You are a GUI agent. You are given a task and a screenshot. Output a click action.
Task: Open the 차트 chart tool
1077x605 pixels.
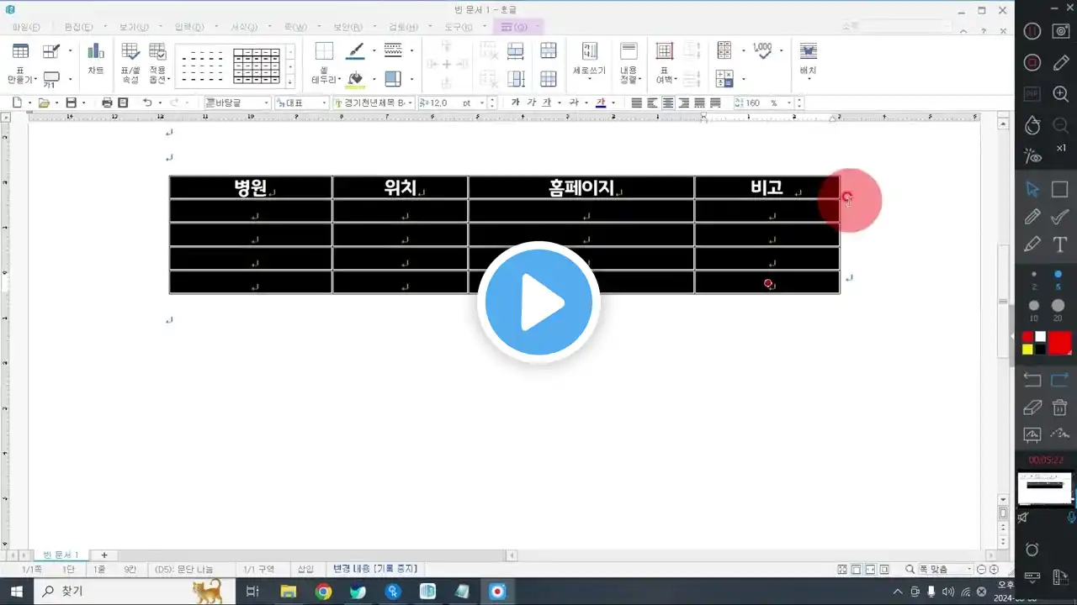coord(96,59)
